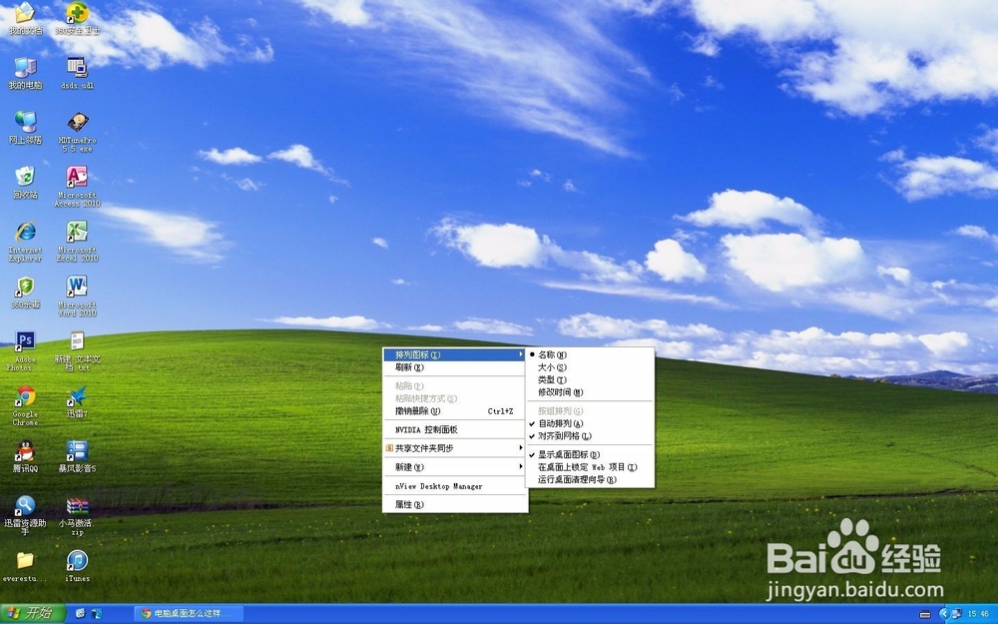Select the Microsoft Word 2010 shortcut

click(x=77, y=297)
